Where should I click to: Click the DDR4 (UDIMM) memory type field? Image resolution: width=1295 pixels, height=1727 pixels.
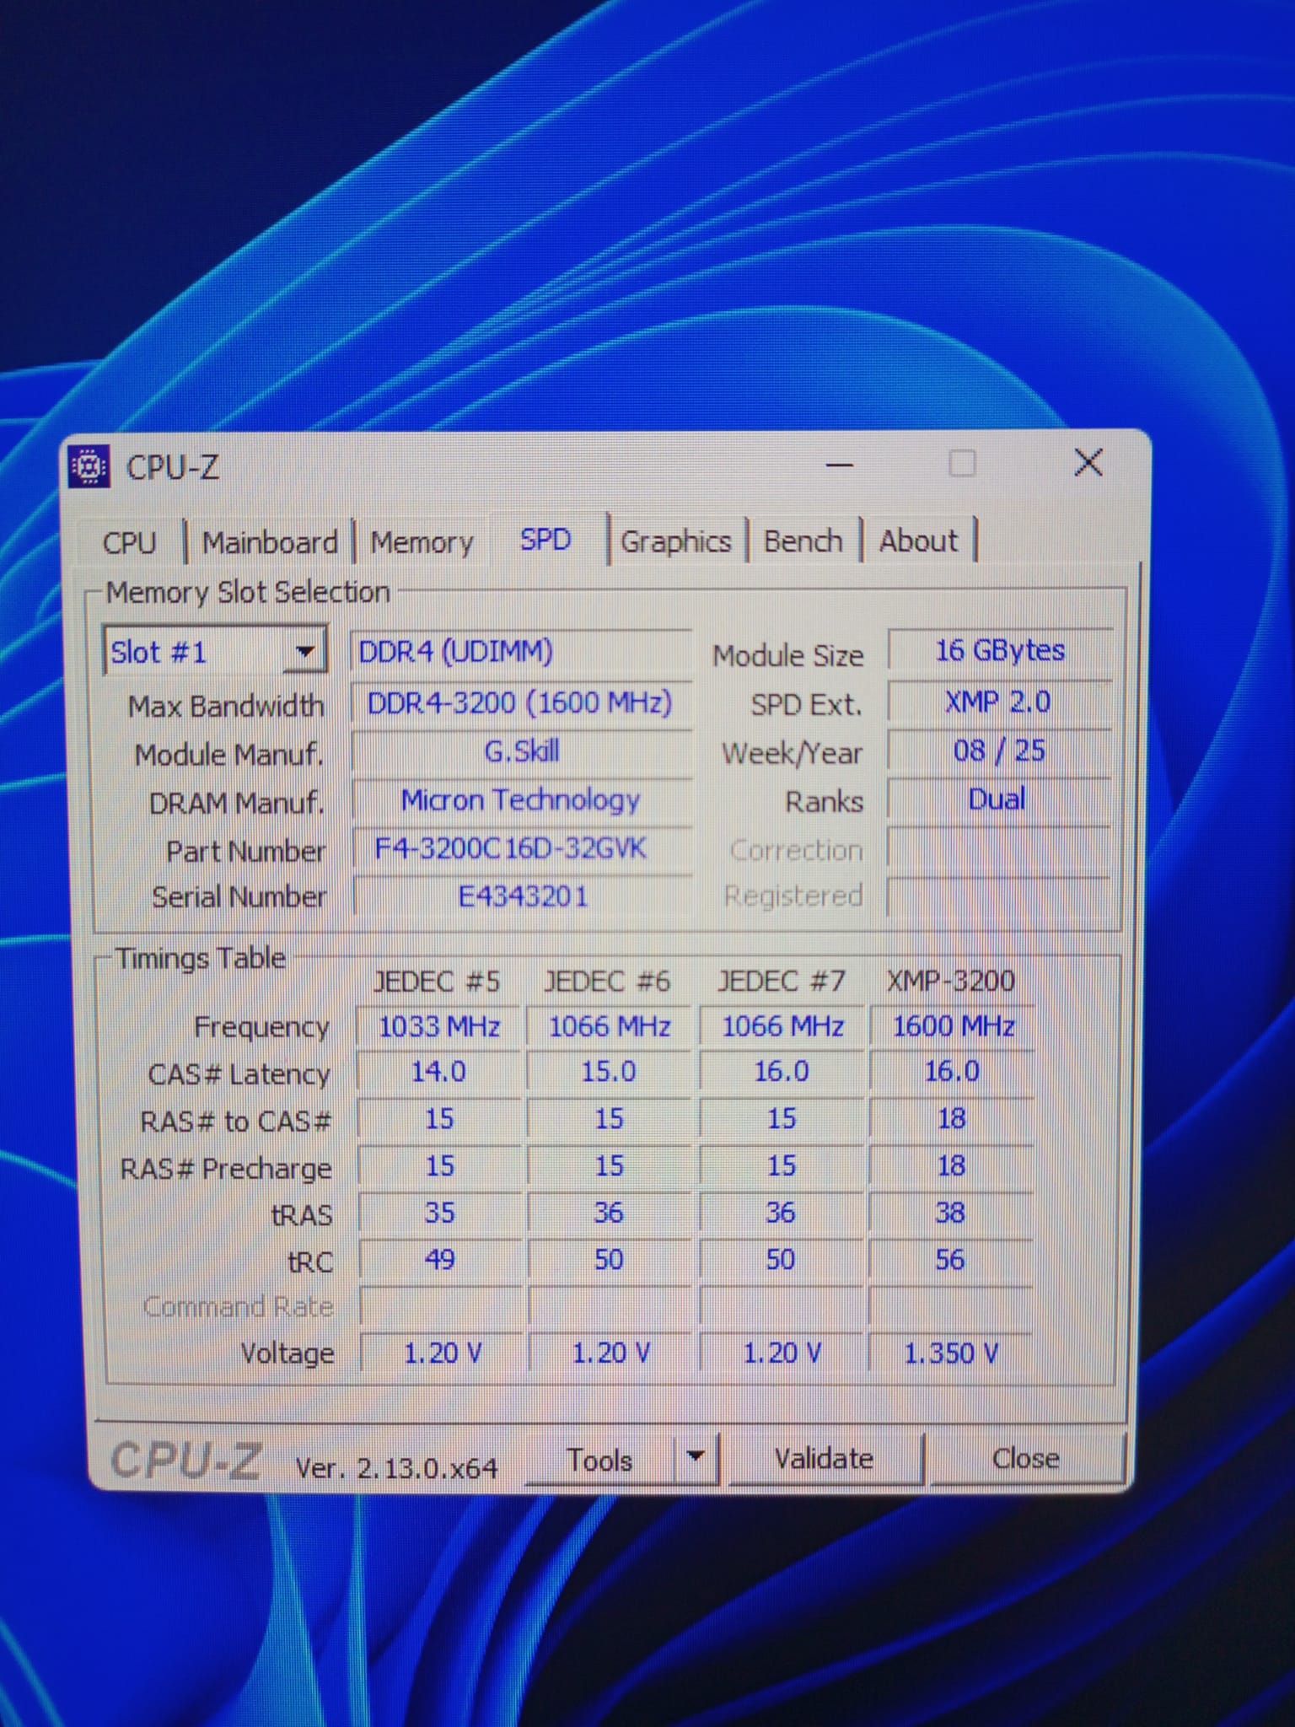(521, 652)
